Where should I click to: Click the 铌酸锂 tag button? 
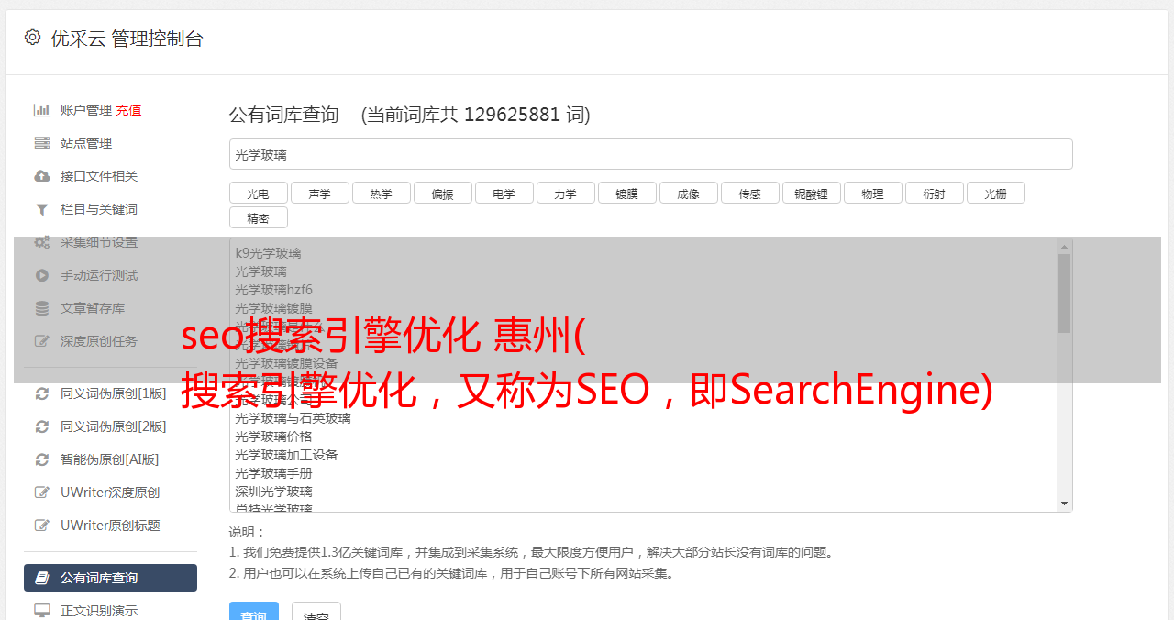[x=812, y=193]
